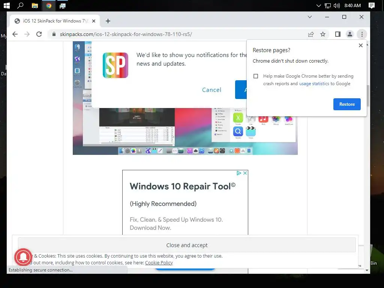Open the Windows 10 Repair Tool ad headline
Viewport: 384px width, 288px height.
tap(183, 186)
